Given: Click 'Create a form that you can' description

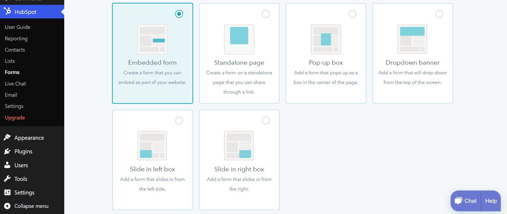Looking at the screenshot, I should 152,73.
